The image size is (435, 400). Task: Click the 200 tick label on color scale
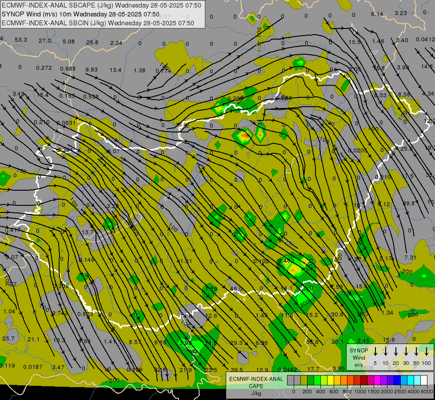point(307,392)
